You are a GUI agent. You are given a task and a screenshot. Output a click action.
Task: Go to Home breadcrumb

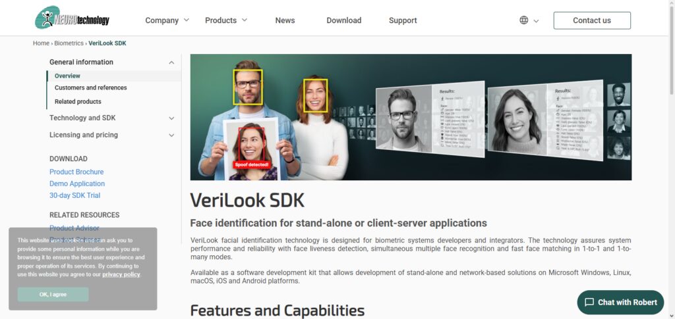[41, 43]
